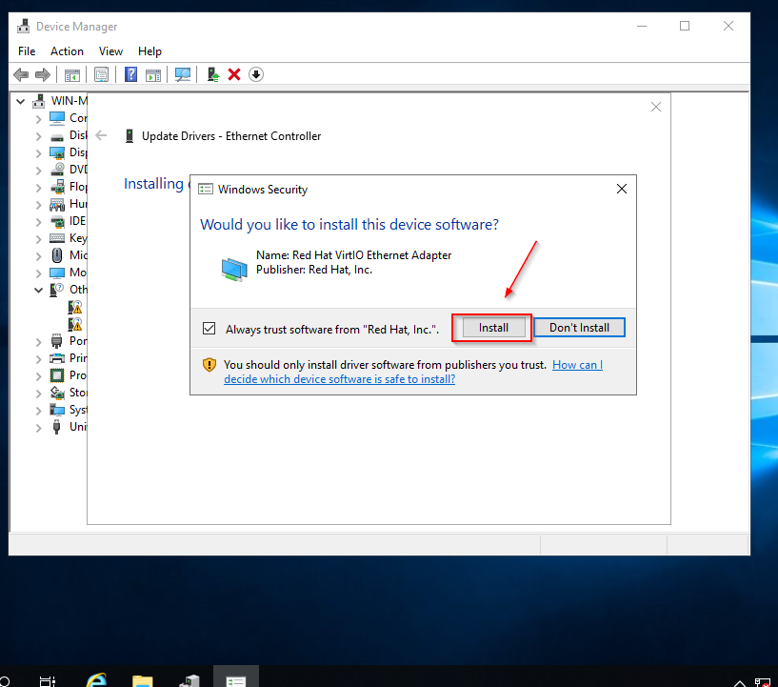The height and width of the screenshot is (687, 778).
Task: Select the System devices tree item
Action: tap(69, 410)
